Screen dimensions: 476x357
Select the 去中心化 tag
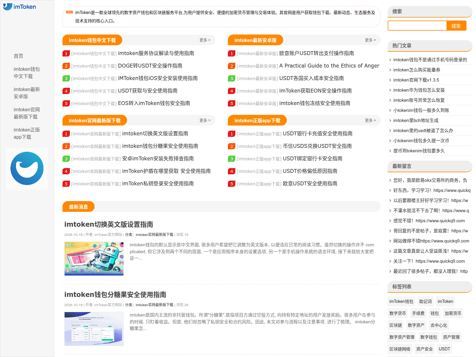click(439, 325)
